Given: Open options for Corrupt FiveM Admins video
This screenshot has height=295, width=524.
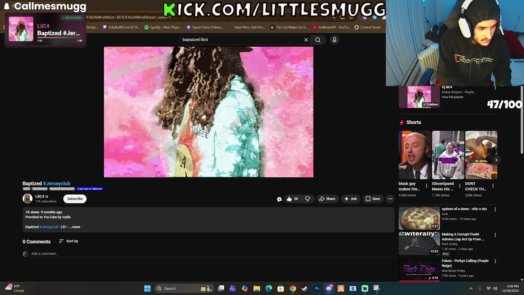Looking at the screenshot, I should tap(495, 235).
